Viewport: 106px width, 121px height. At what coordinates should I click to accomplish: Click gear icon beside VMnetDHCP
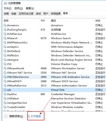click(5, 81)
